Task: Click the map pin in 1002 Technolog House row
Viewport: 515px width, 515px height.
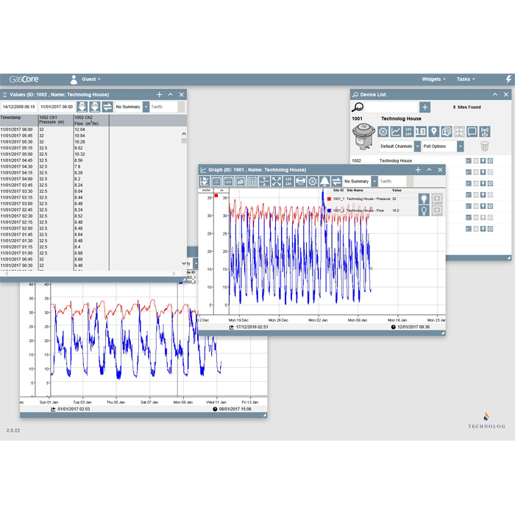Action: 483,161
